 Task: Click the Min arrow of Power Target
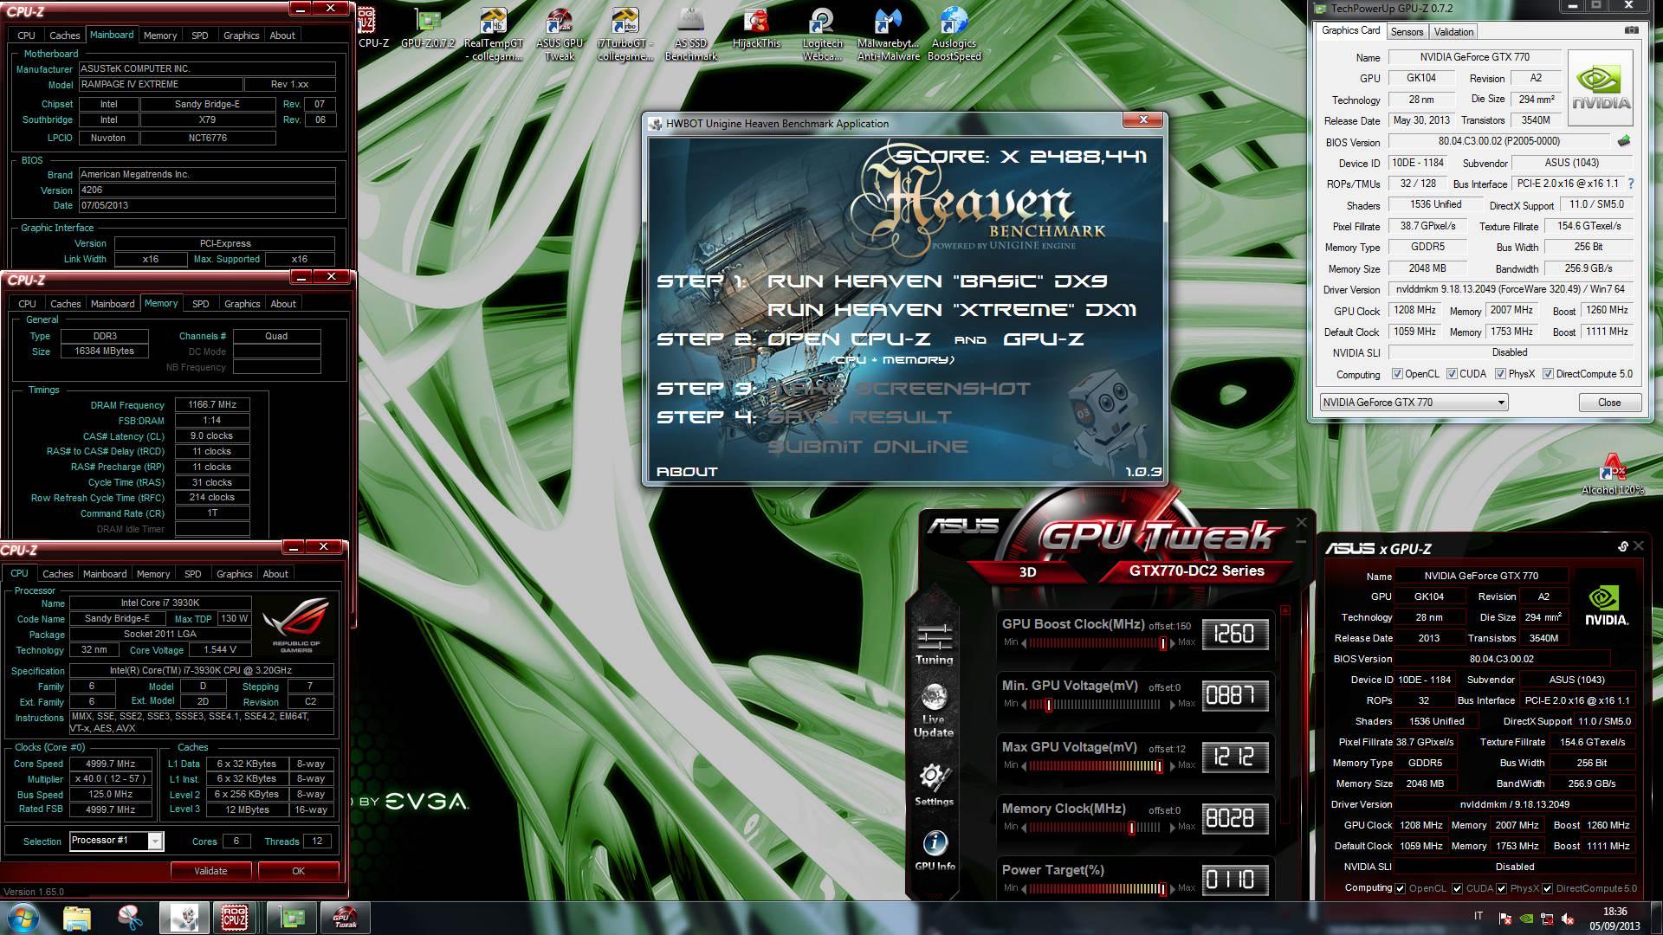[1024, 888]
